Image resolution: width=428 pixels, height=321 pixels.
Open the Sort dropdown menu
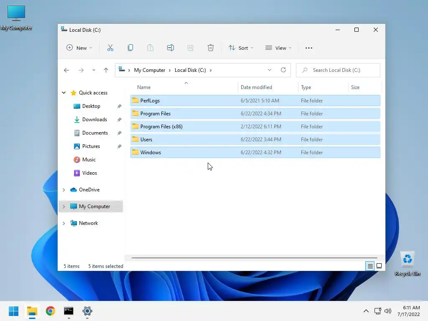(241, 48)
